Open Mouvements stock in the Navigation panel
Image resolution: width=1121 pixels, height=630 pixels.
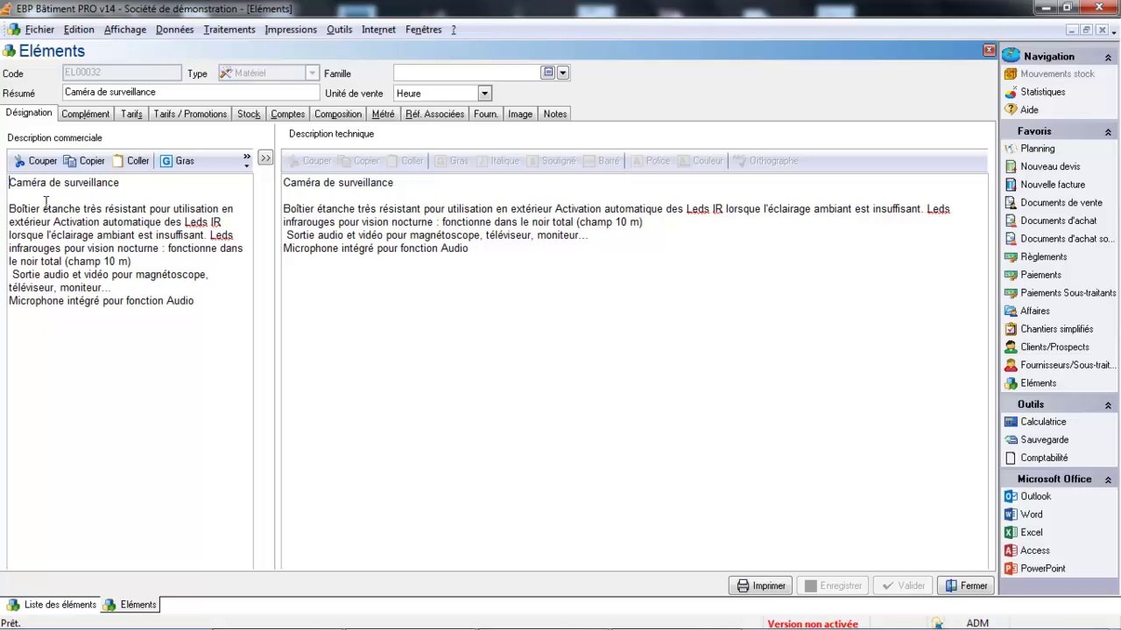(x=1049, y=74)
